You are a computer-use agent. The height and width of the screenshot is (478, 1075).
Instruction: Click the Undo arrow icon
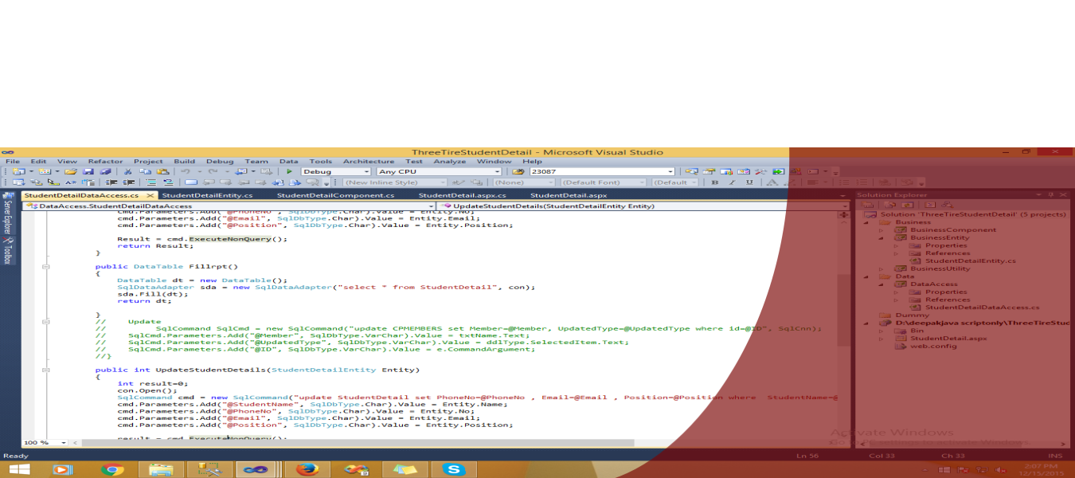(185, 171)
